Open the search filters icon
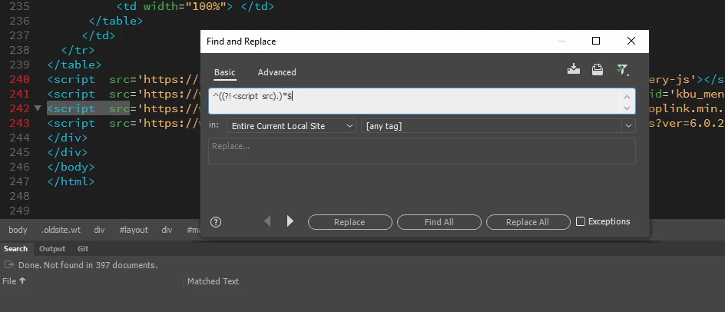725x312 pixels. point(622,69)
